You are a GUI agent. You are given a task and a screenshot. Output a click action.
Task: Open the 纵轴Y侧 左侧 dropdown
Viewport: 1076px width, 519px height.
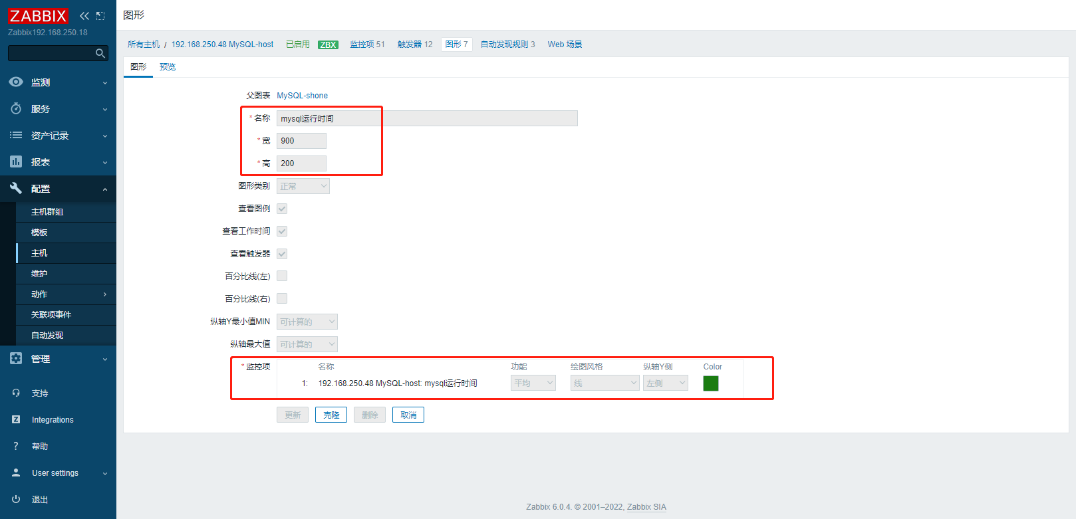coord(666,383)
